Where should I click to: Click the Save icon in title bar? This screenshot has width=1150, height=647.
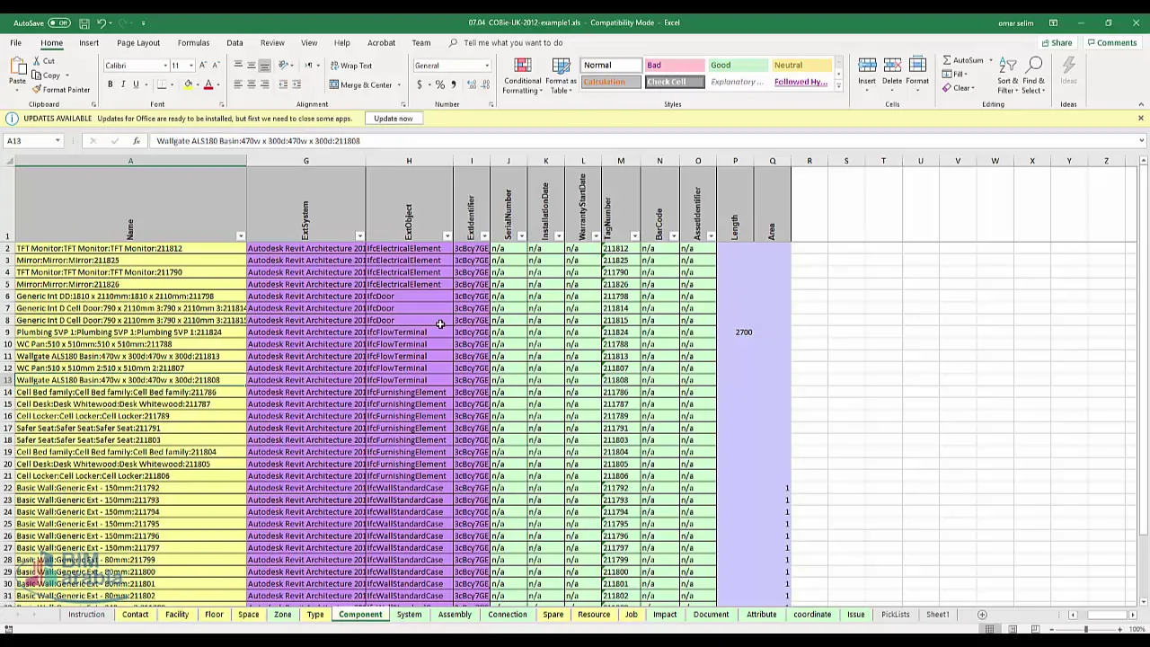84,22
